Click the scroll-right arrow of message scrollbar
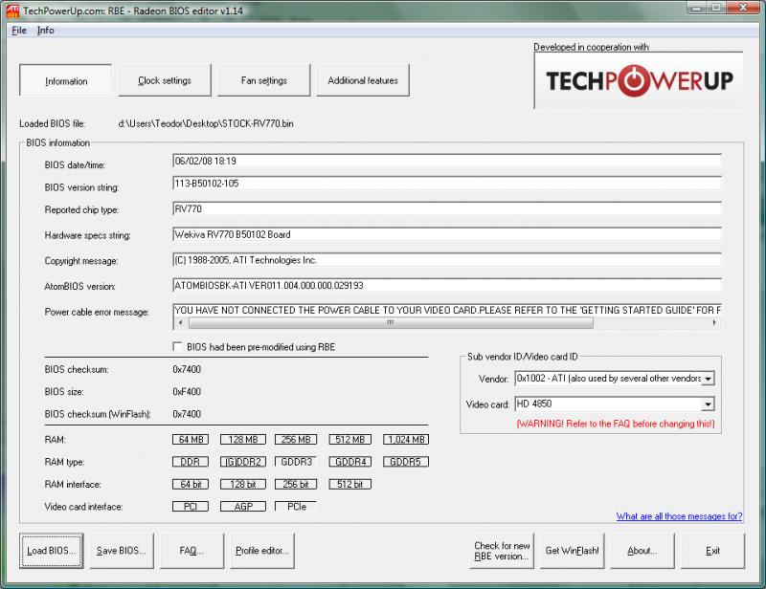 point(714,322)
